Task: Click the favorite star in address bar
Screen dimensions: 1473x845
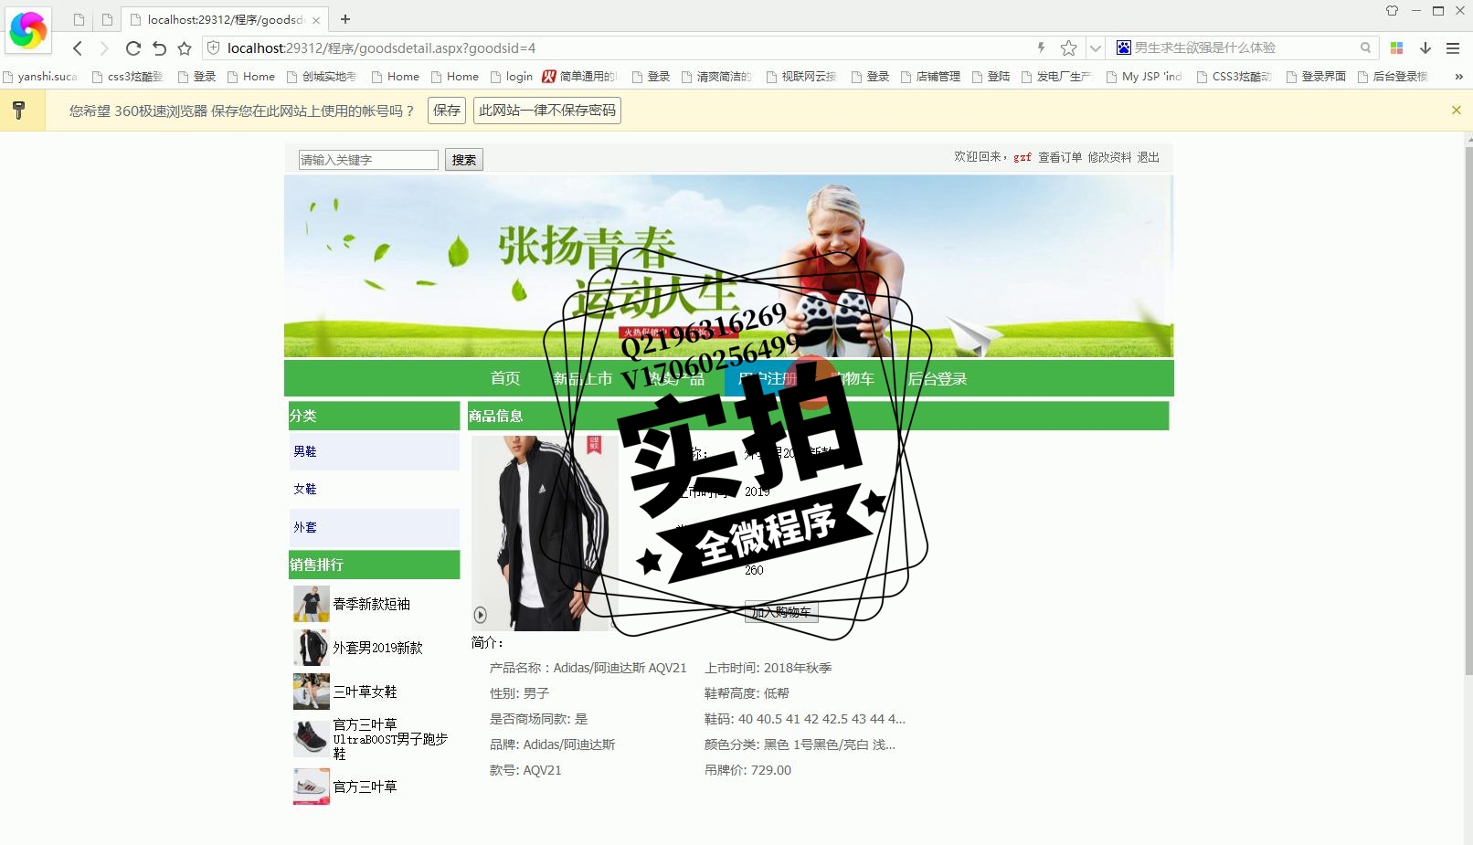Action: [x=1068, y=48]
